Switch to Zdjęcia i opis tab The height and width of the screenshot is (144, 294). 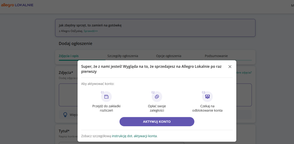point(69,56)
